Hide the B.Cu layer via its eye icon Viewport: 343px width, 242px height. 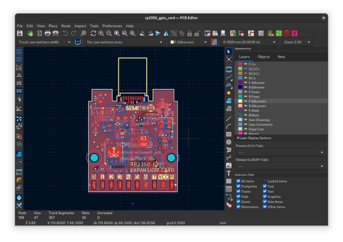pos(245,78)
